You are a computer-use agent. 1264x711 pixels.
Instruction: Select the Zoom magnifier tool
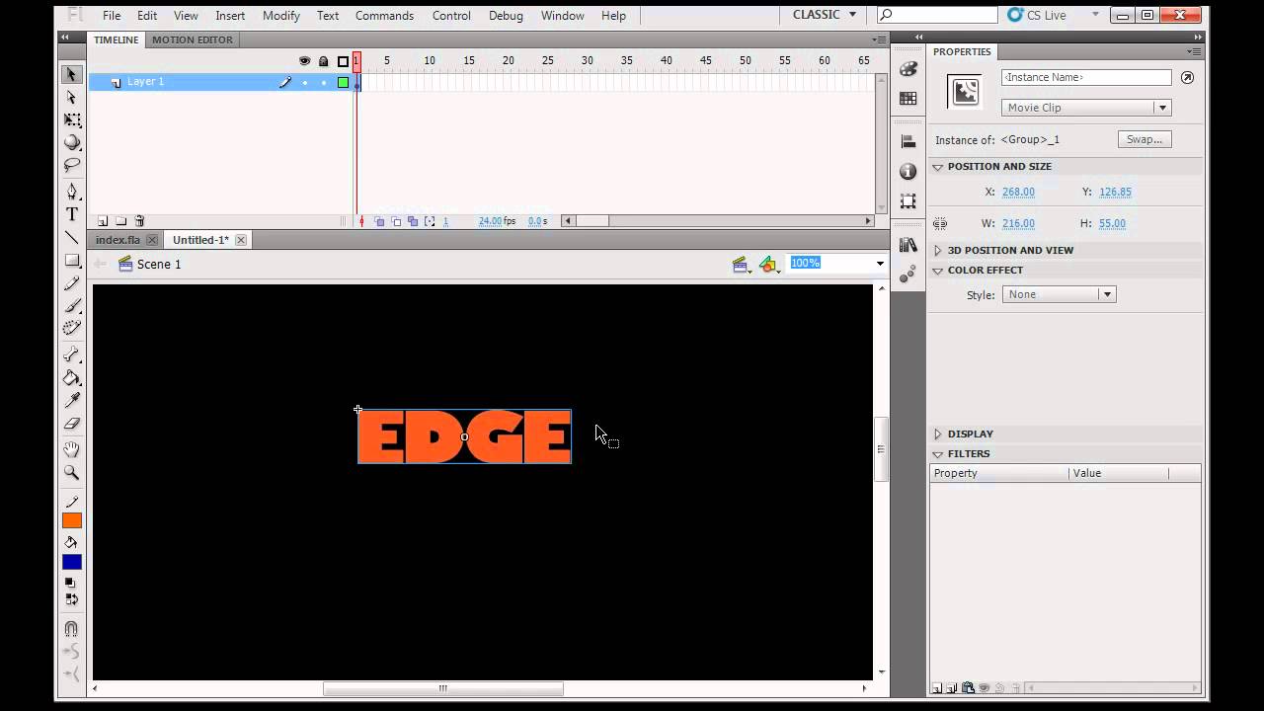tap(72, 473)
